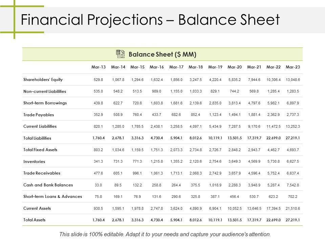
Task: Select the Mar-13 column header
Action: [x=99, y=67]
